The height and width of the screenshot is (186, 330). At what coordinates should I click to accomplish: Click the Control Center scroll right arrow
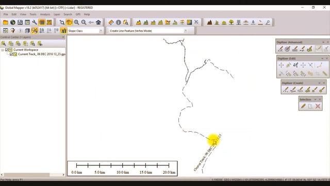[63, 175]
